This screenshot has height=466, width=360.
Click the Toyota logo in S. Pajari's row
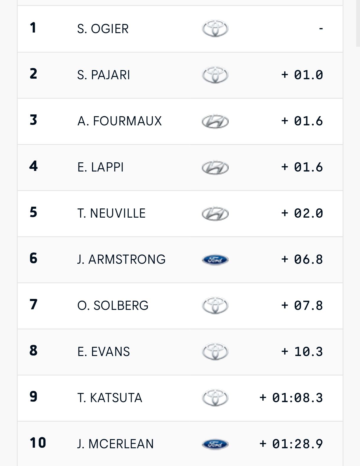[x=215, y=75]
